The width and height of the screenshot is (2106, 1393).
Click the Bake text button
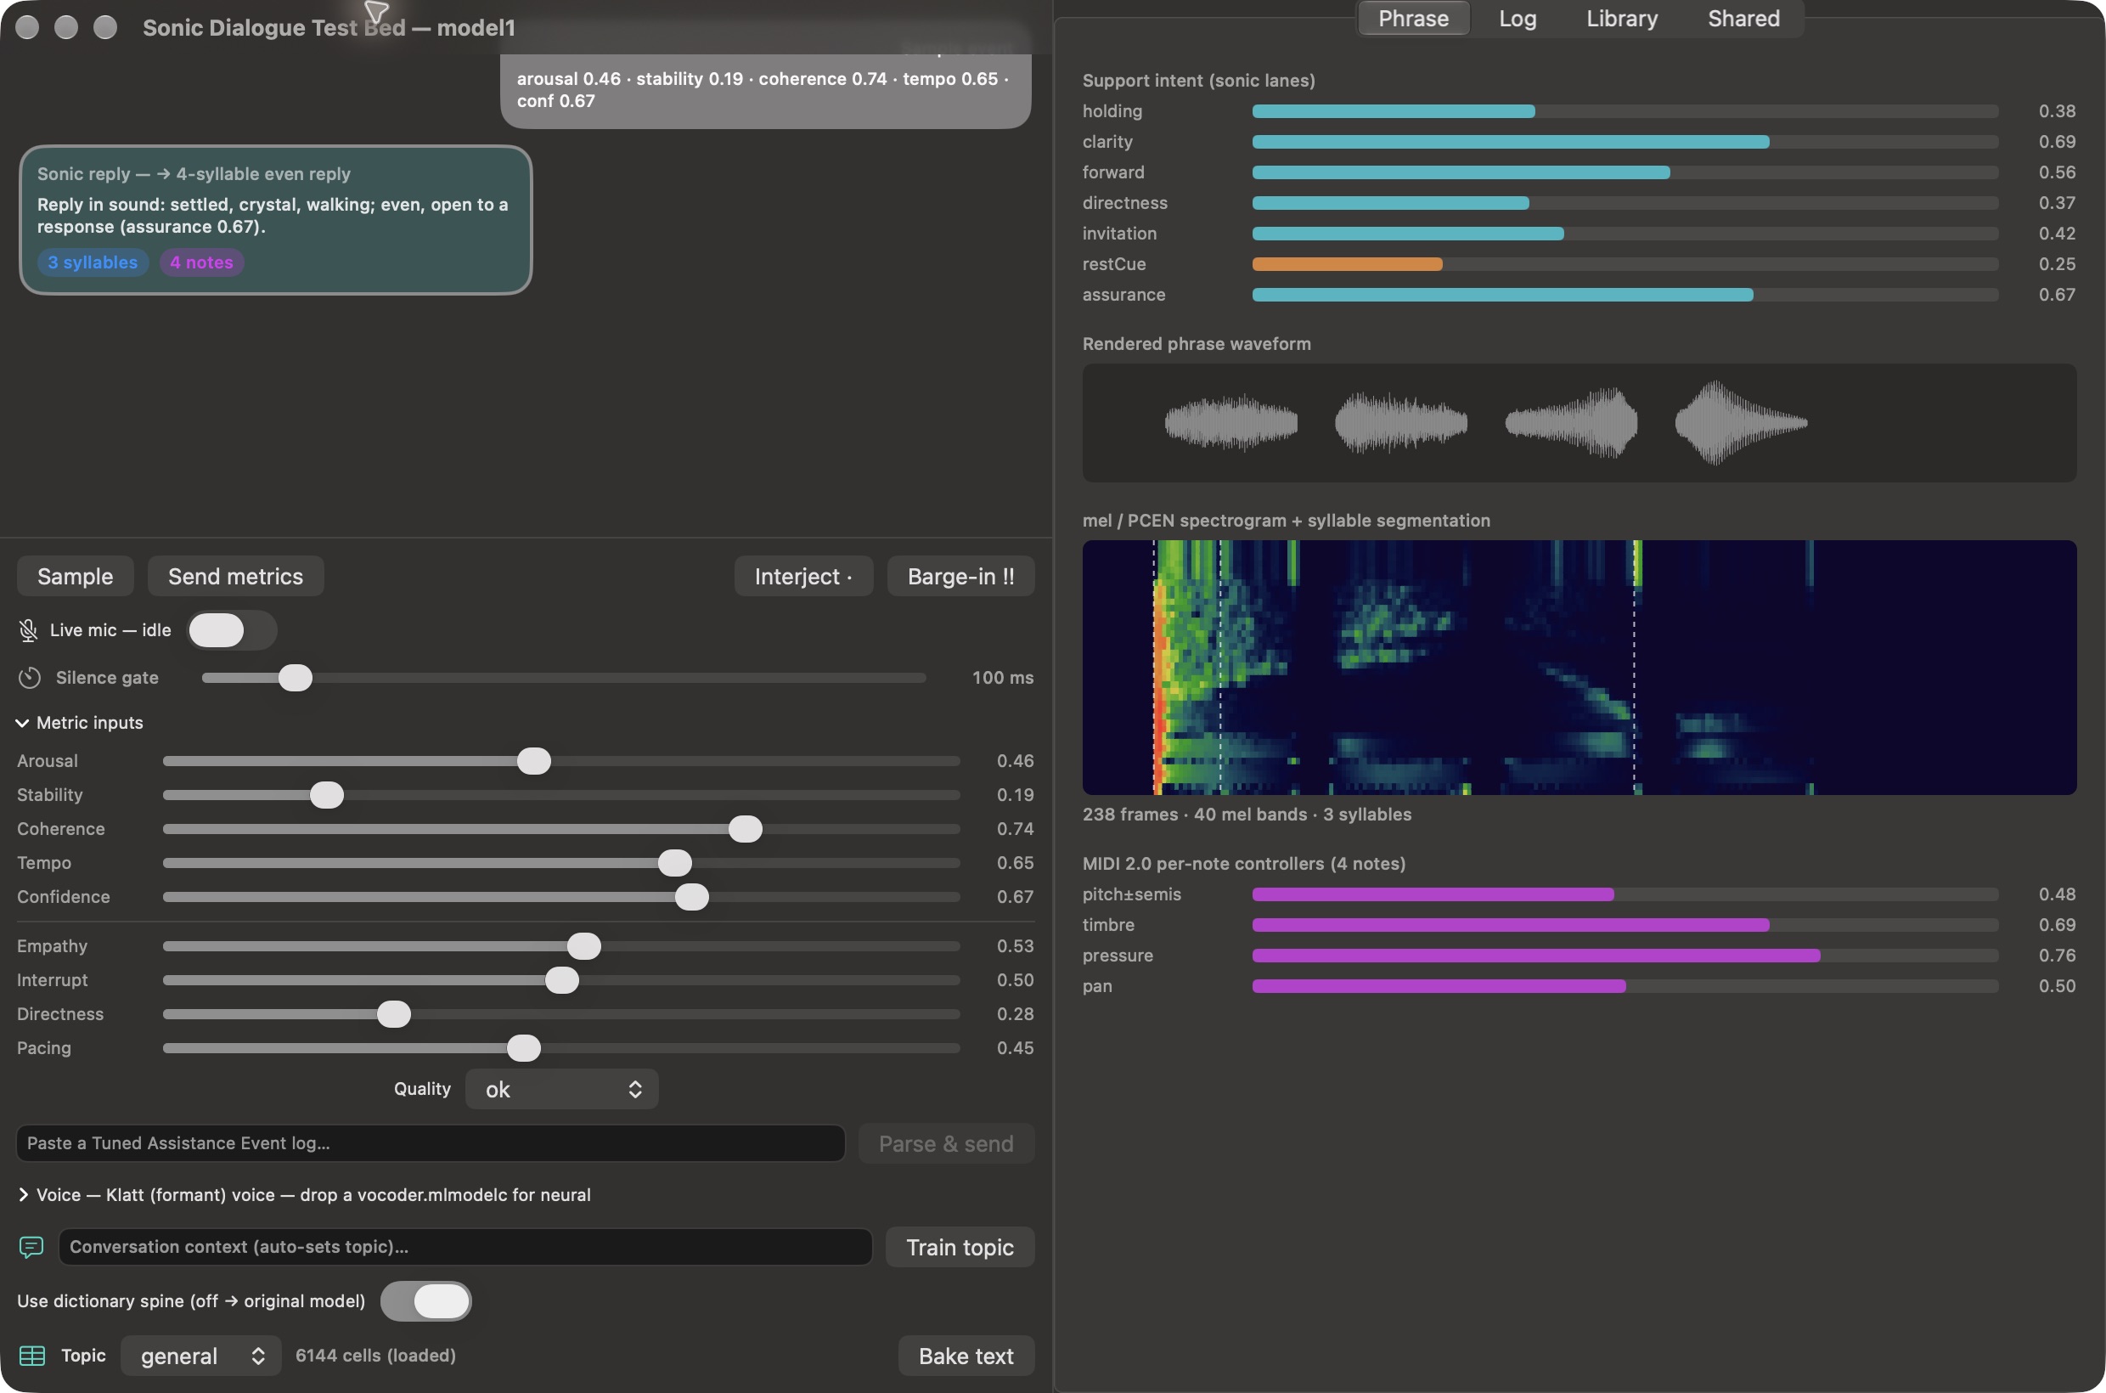966,1356
